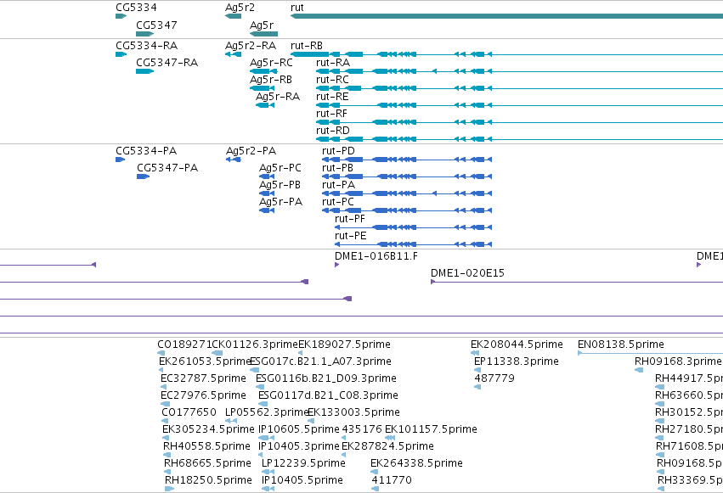
Task: Click the rut-PD protein label
Action: (338, 151)
